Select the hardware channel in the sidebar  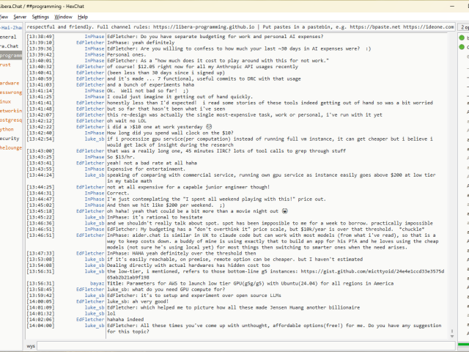coord(10,83)
